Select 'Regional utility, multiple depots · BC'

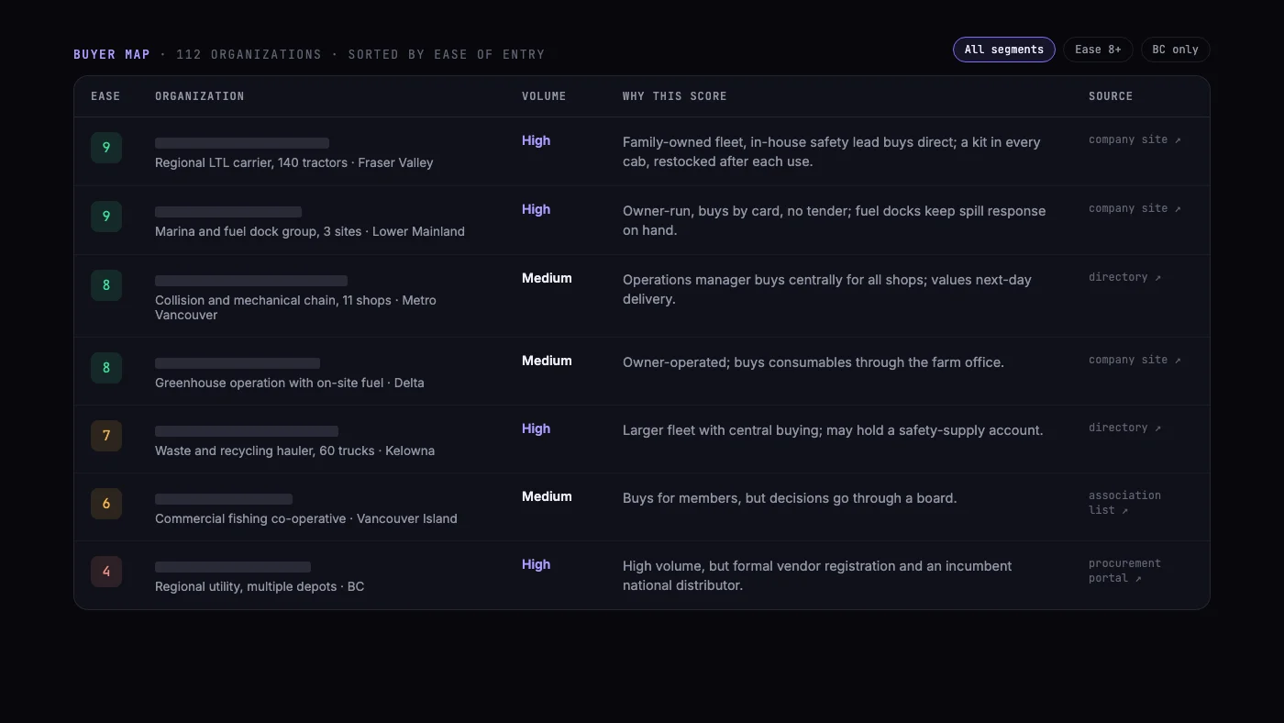260,586
